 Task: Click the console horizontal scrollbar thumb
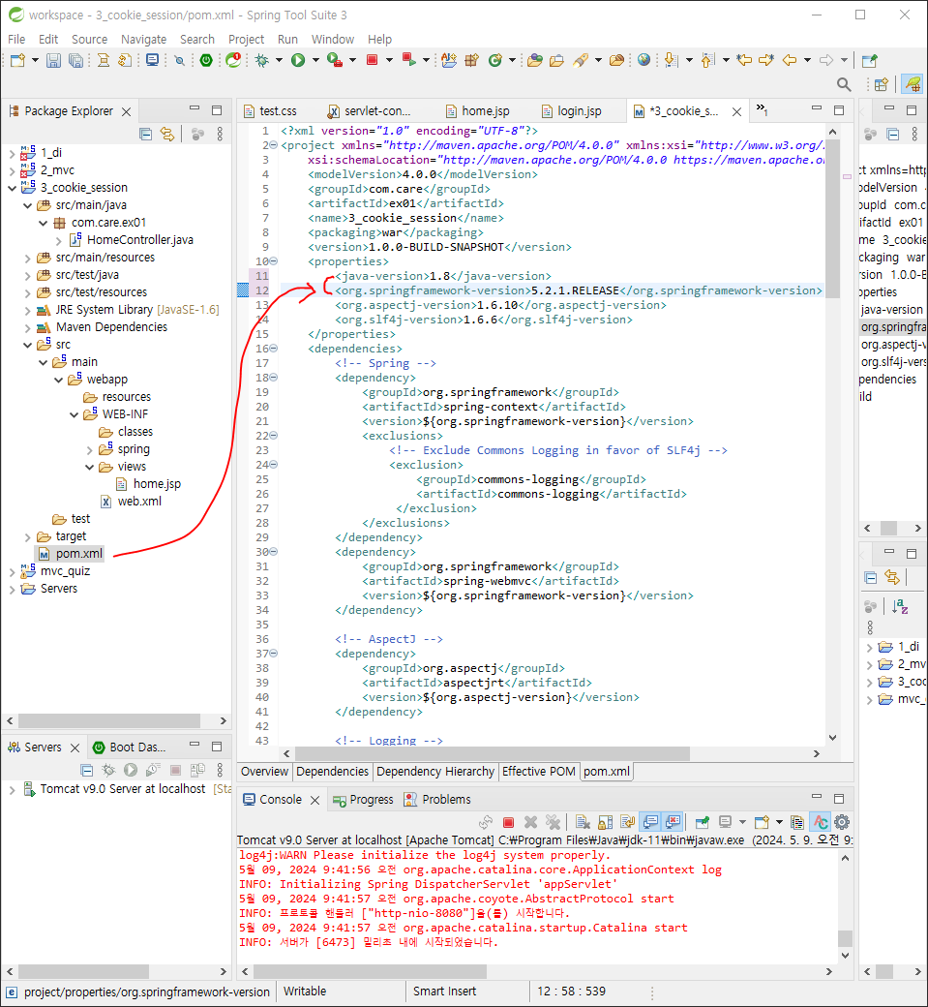point(370,971)
